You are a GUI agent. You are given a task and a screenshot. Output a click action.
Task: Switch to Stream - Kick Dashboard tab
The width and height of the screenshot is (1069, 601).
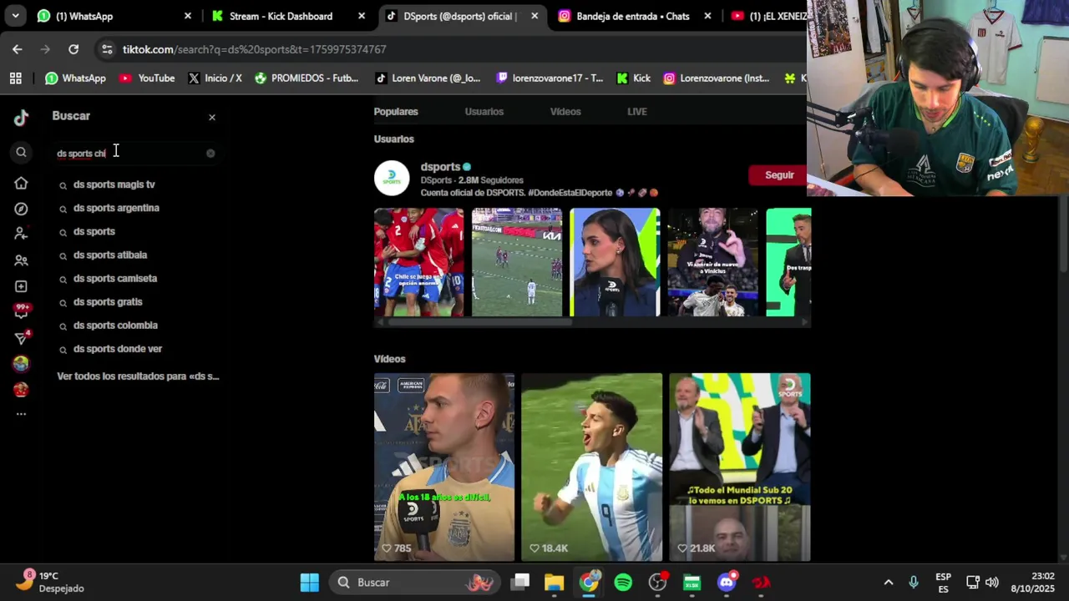[x=289, y=16]
